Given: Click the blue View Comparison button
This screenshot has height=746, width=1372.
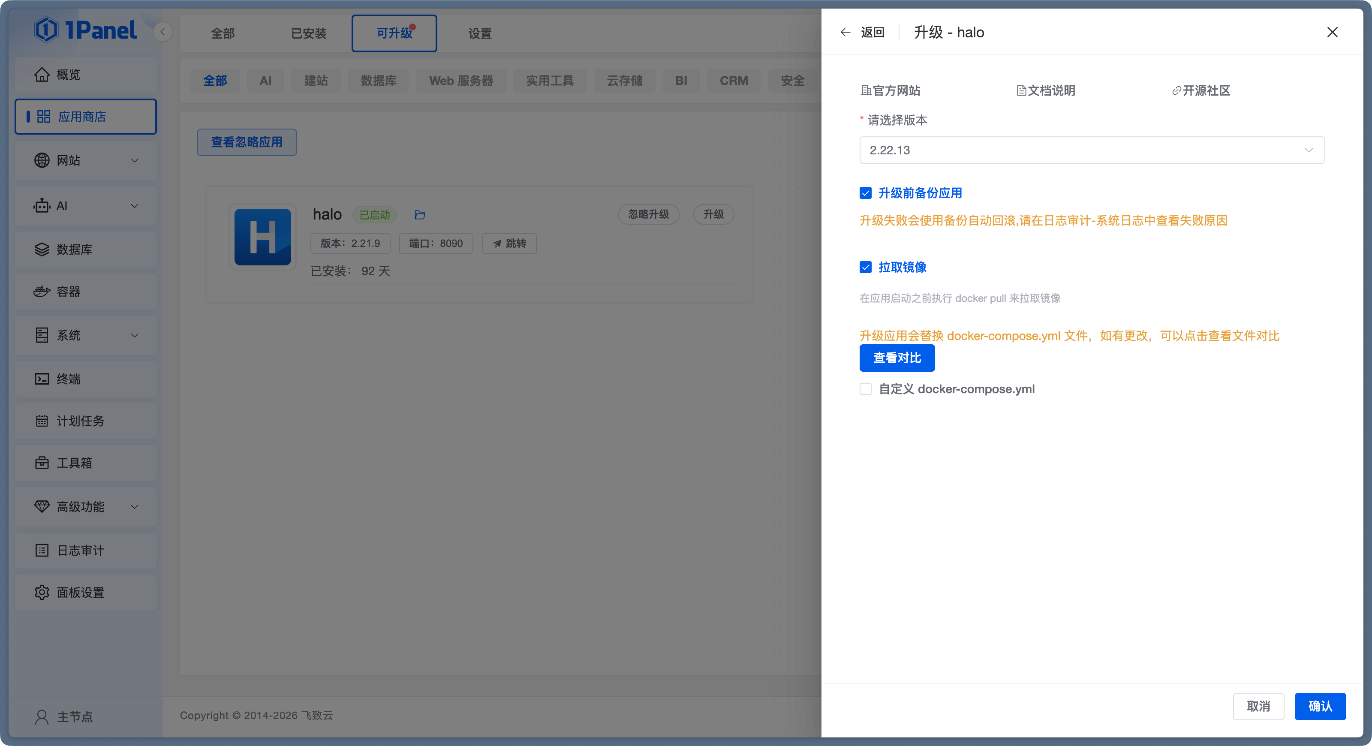Looking at the screenshot, I should [x=897, y=358].
